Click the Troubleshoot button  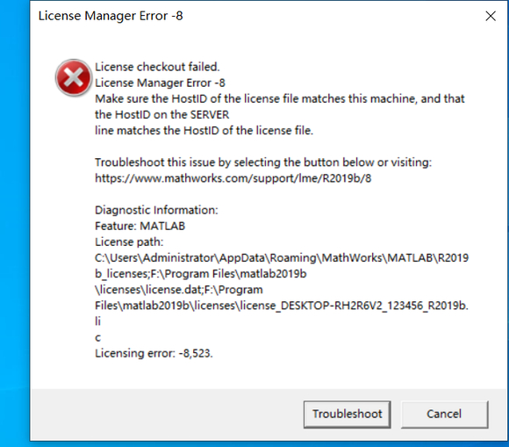(x=347, y=415)
